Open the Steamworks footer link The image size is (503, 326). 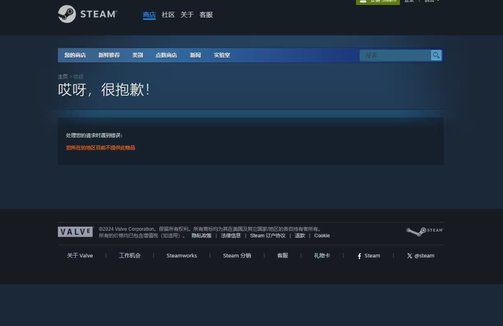coord(182,256)
